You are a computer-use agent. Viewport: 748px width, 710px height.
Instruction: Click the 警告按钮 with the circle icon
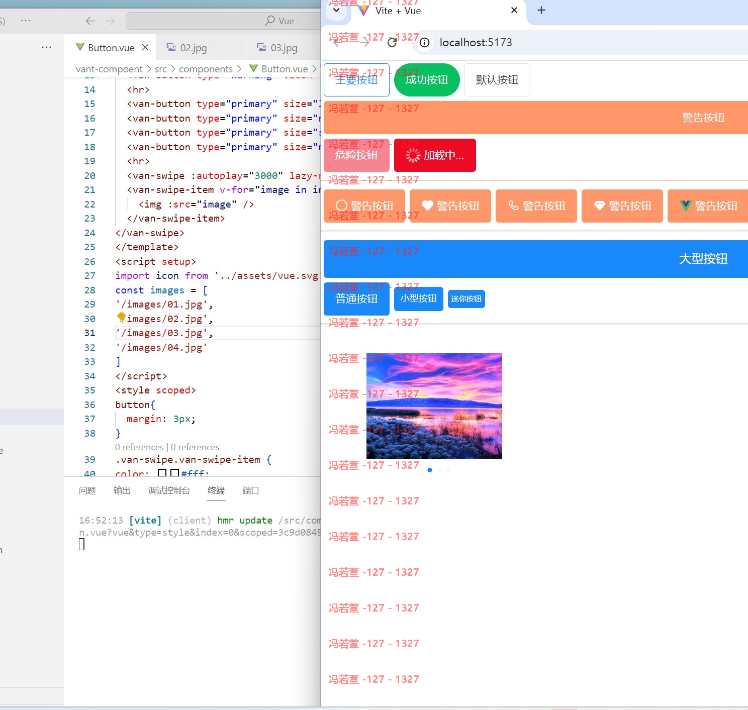(x=364, y=206)
